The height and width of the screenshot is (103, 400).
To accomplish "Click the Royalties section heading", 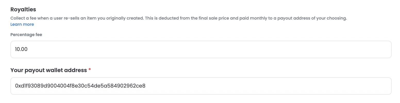I will [x=23, y=10].
